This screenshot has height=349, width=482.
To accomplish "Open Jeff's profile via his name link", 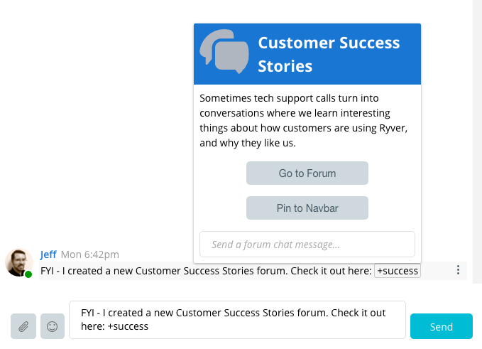I will click(48, 254).
